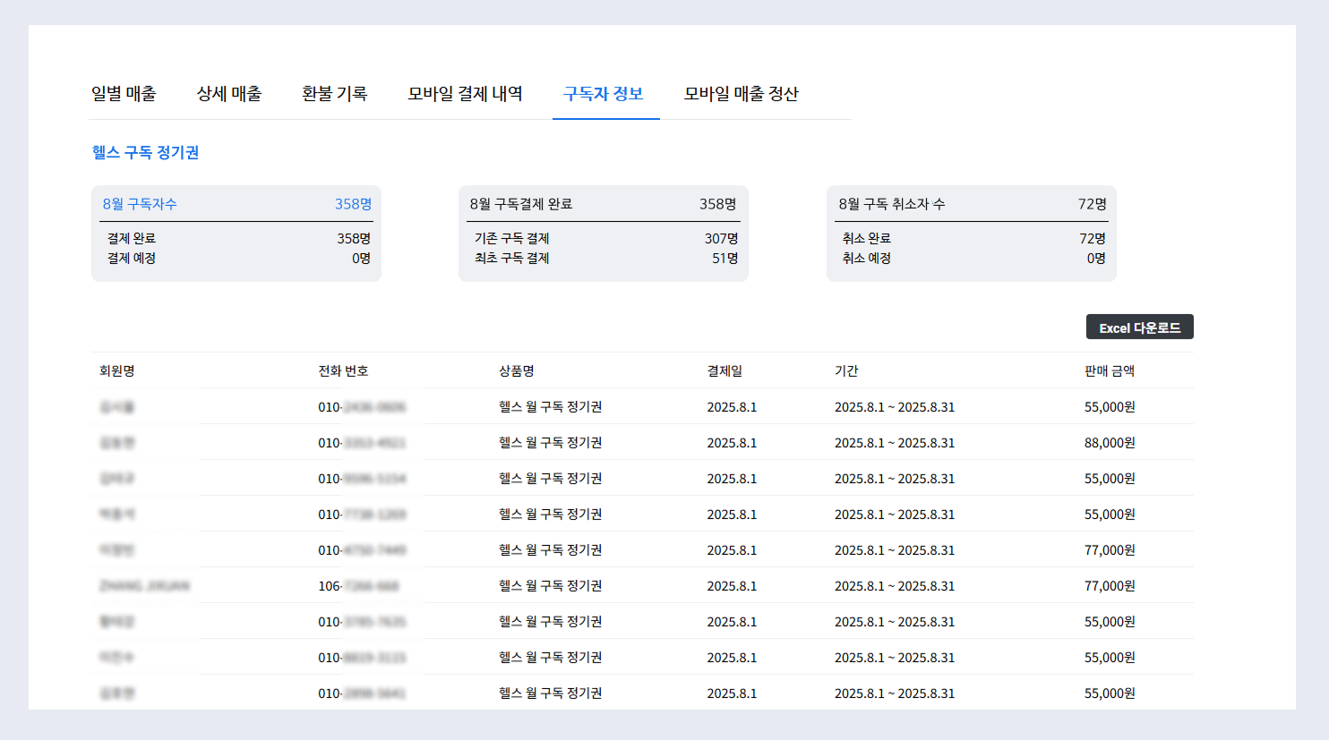Click the 취소 완료 label
This screenshot has height=740, width=1329.
pos(867,238)
